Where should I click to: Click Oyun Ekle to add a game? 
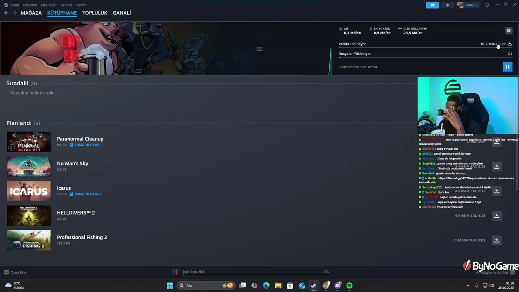[15, 272]
